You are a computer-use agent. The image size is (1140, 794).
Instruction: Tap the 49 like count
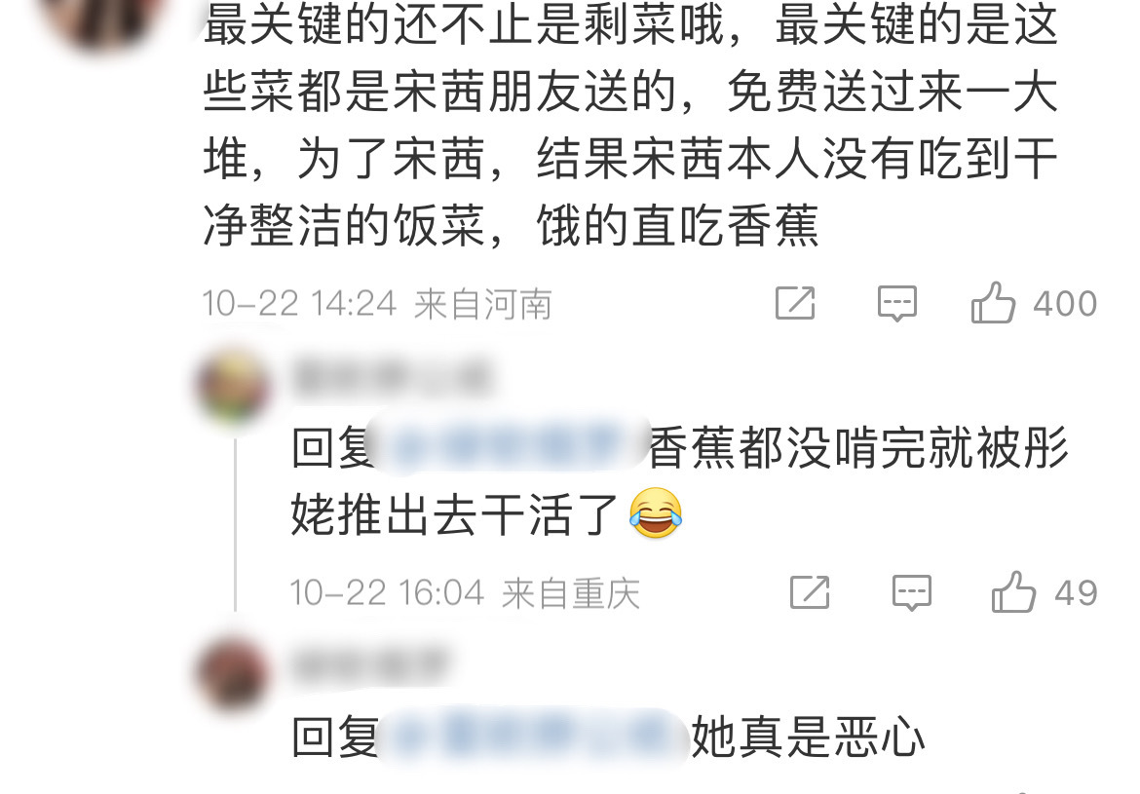coord(1076,592)
